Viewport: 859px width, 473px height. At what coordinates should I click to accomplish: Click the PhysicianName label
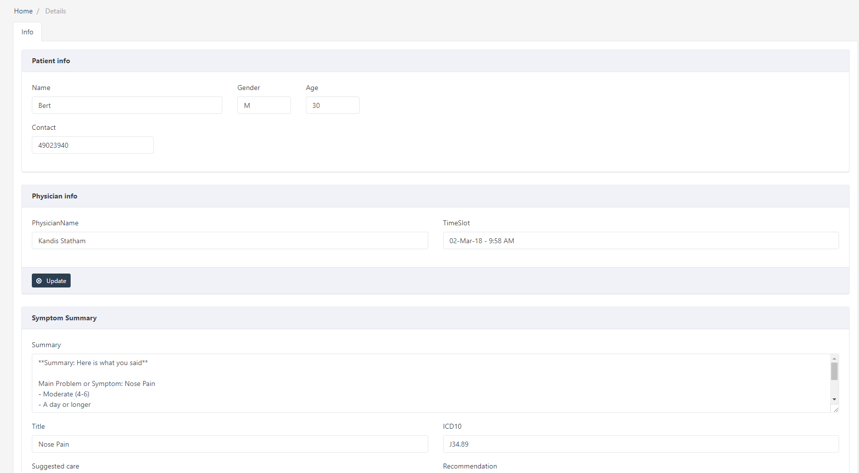tap(55, 223)
